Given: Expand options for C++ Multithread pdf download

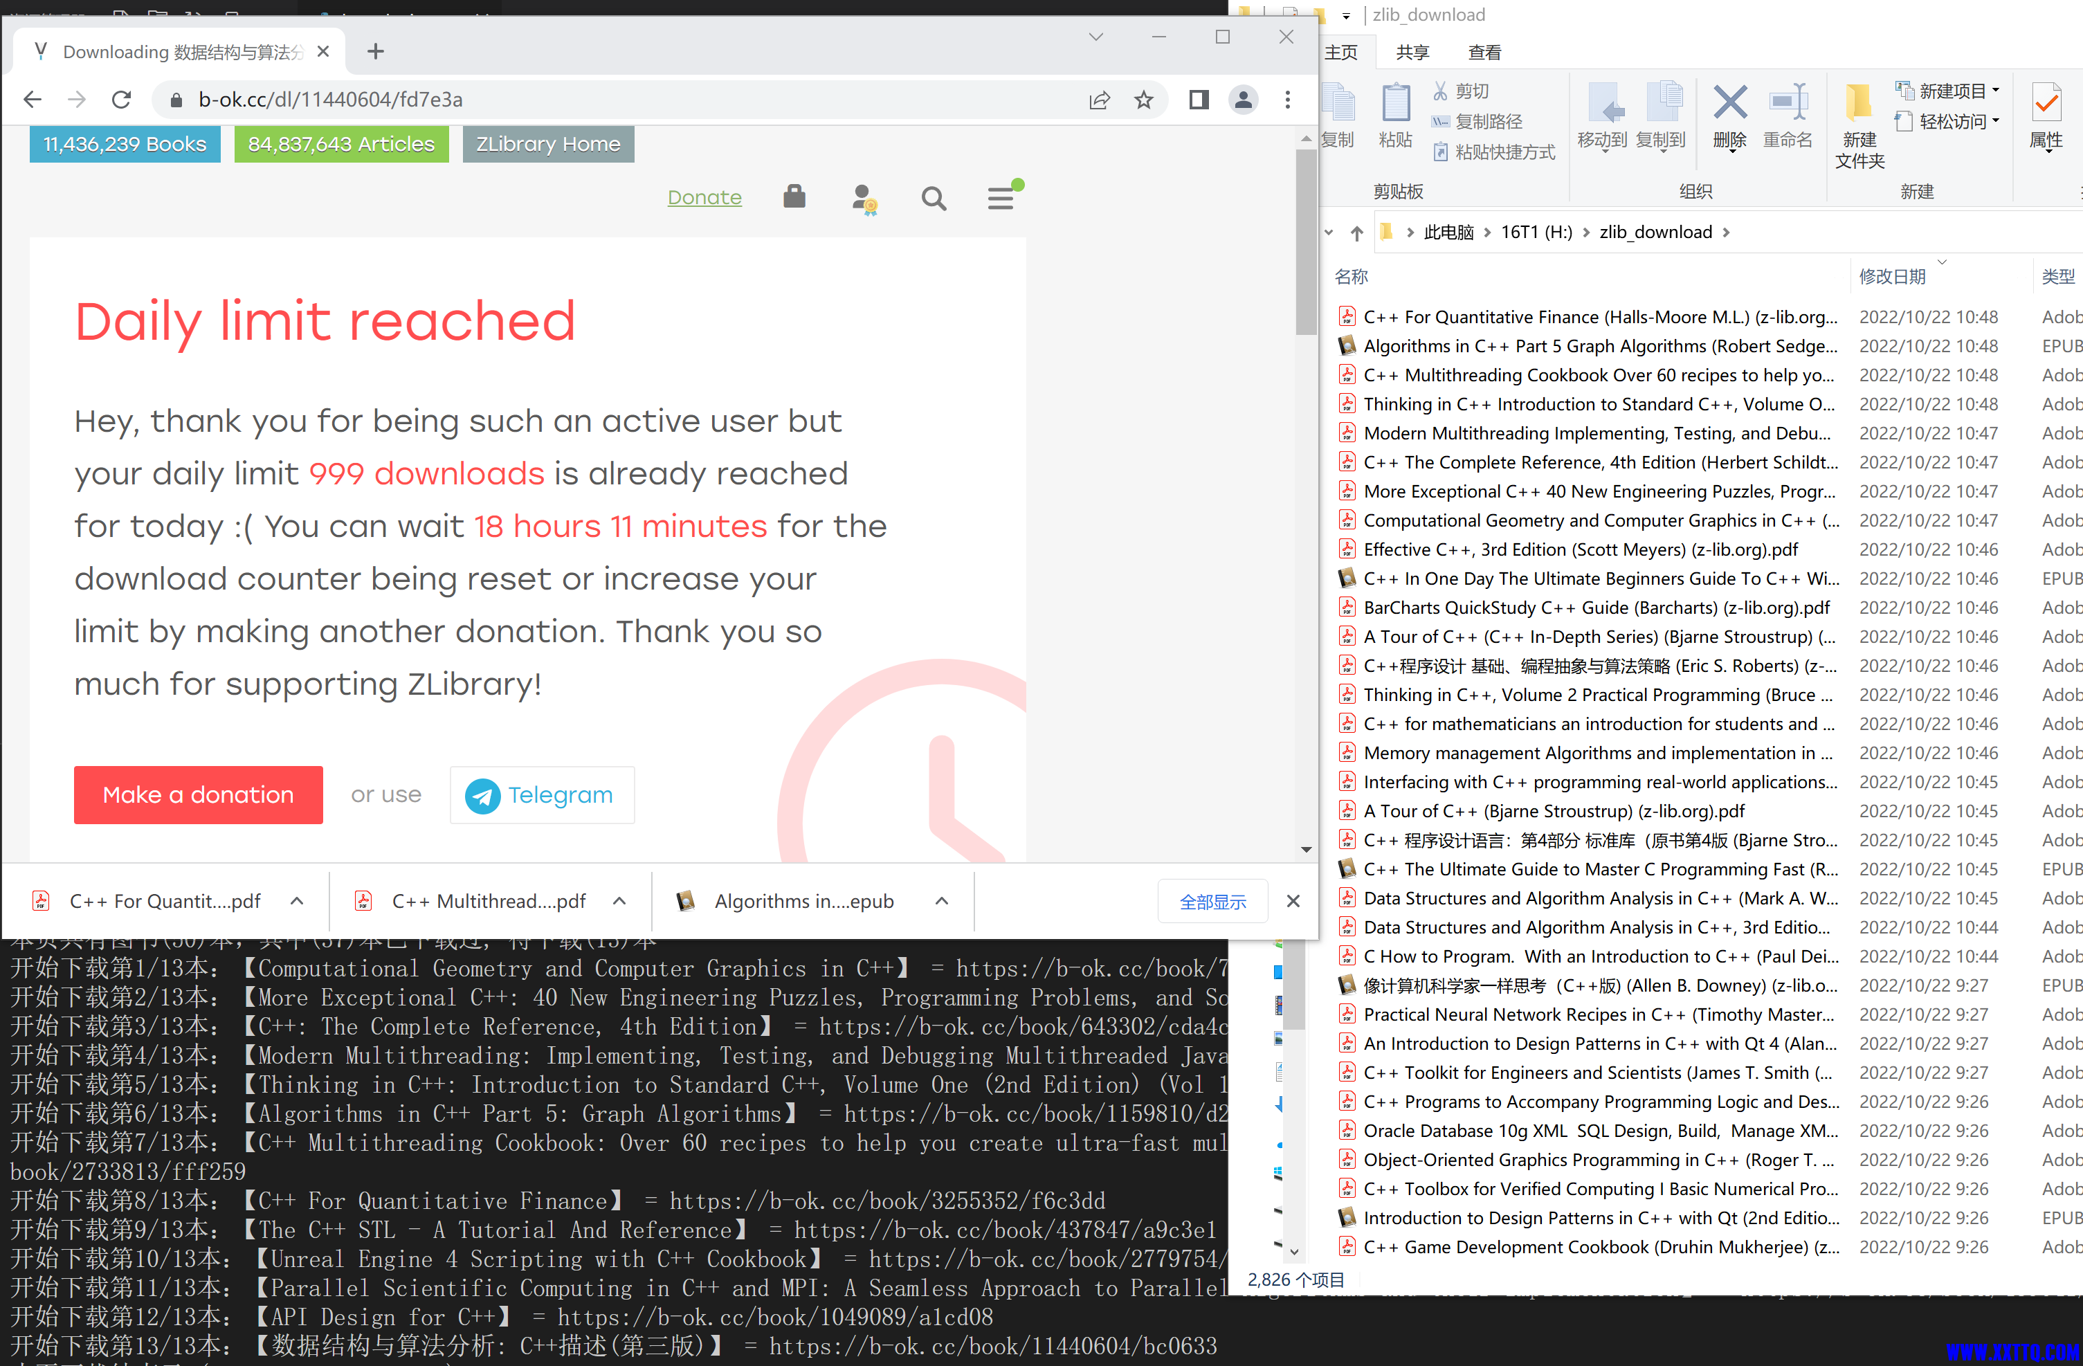Looking at the screenshot, I should [x=619, y=902].
